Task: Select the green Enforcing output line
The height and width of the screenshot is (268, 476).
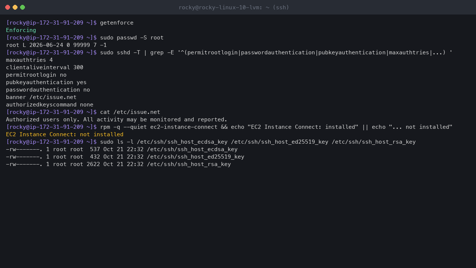Action: tap(21, 30)
